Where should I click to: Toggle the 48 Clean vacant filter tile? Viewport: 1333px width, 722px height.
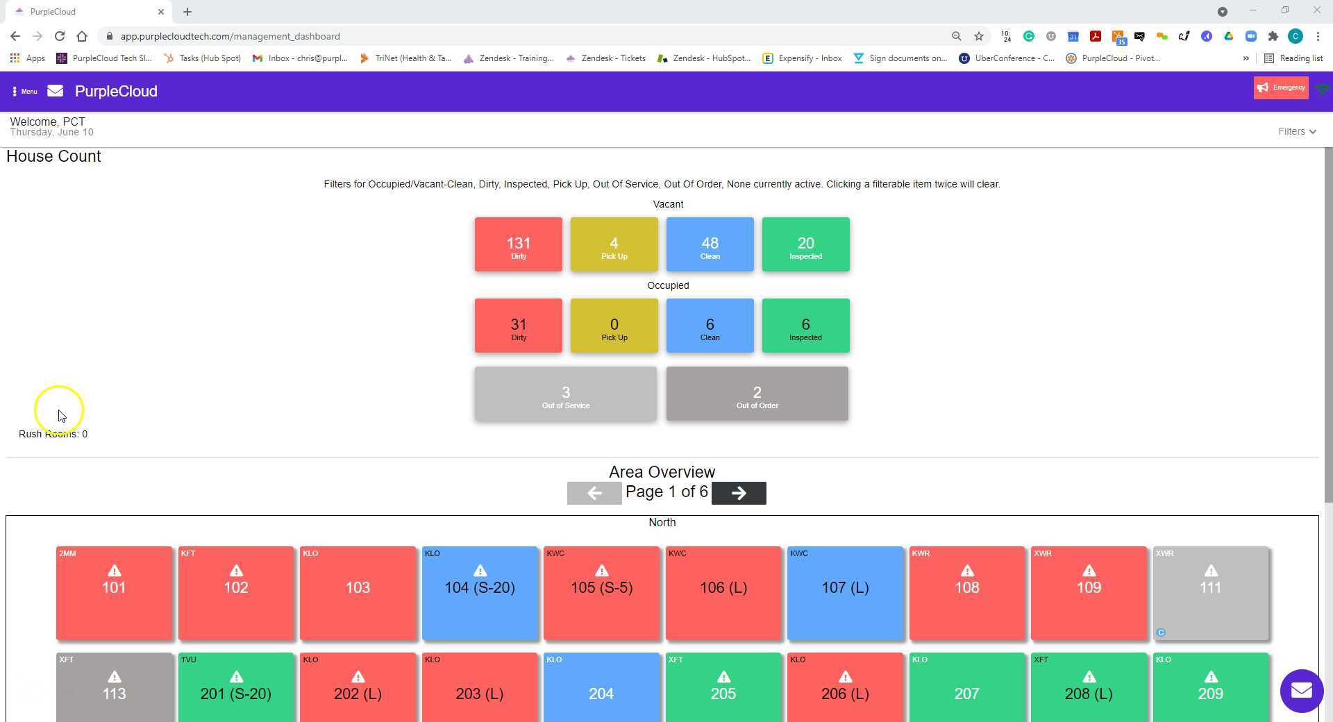710,244
